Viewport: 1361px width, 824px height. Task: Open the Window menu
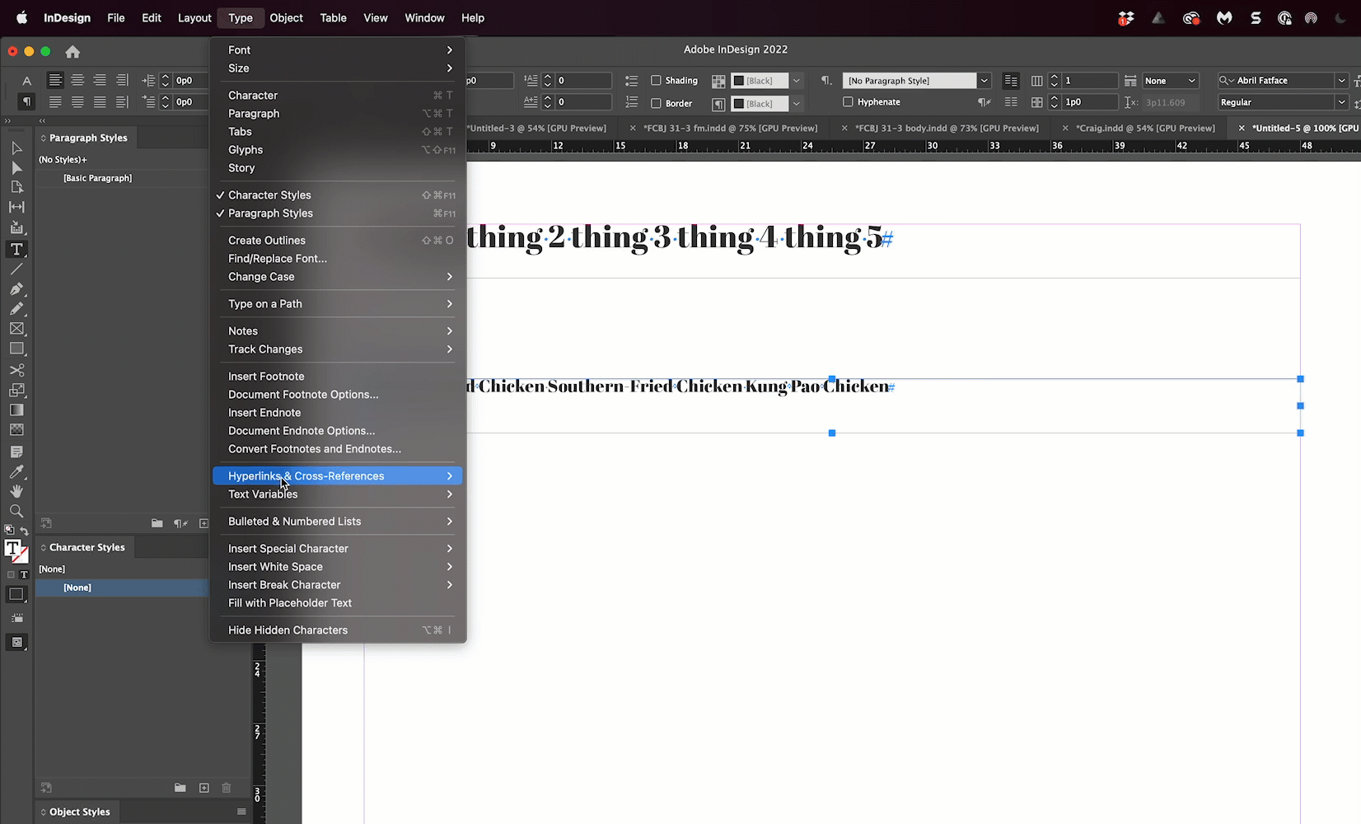pos(424,18)
